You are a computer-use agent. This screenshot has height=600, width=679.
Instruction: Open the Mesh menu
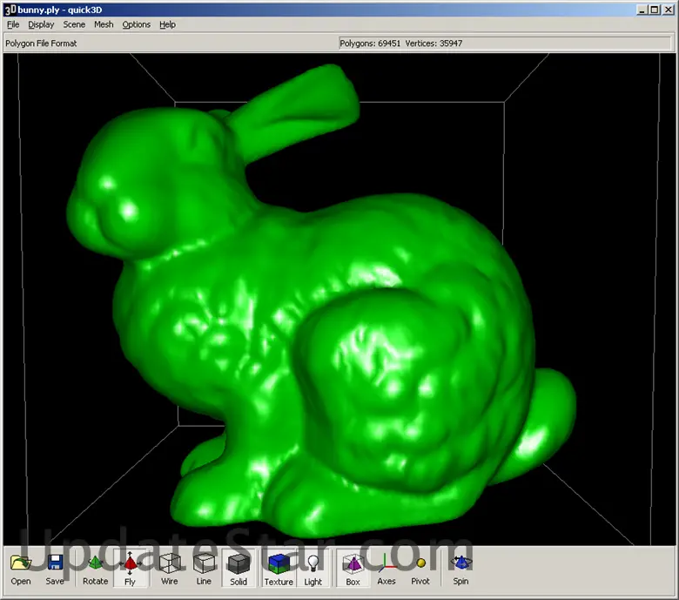point(104,24)
